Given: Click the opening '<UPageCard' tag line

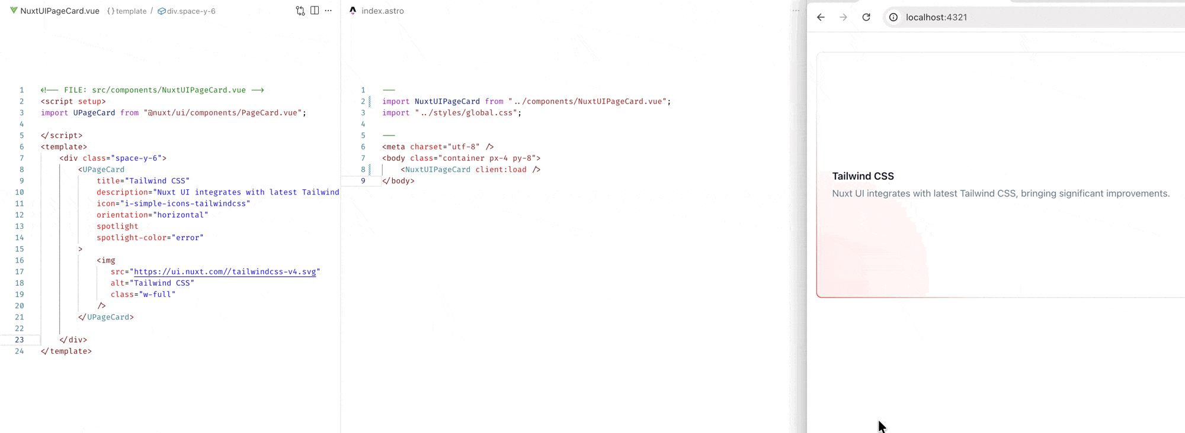Looking at the screenshot, I should tap(101, 169).
